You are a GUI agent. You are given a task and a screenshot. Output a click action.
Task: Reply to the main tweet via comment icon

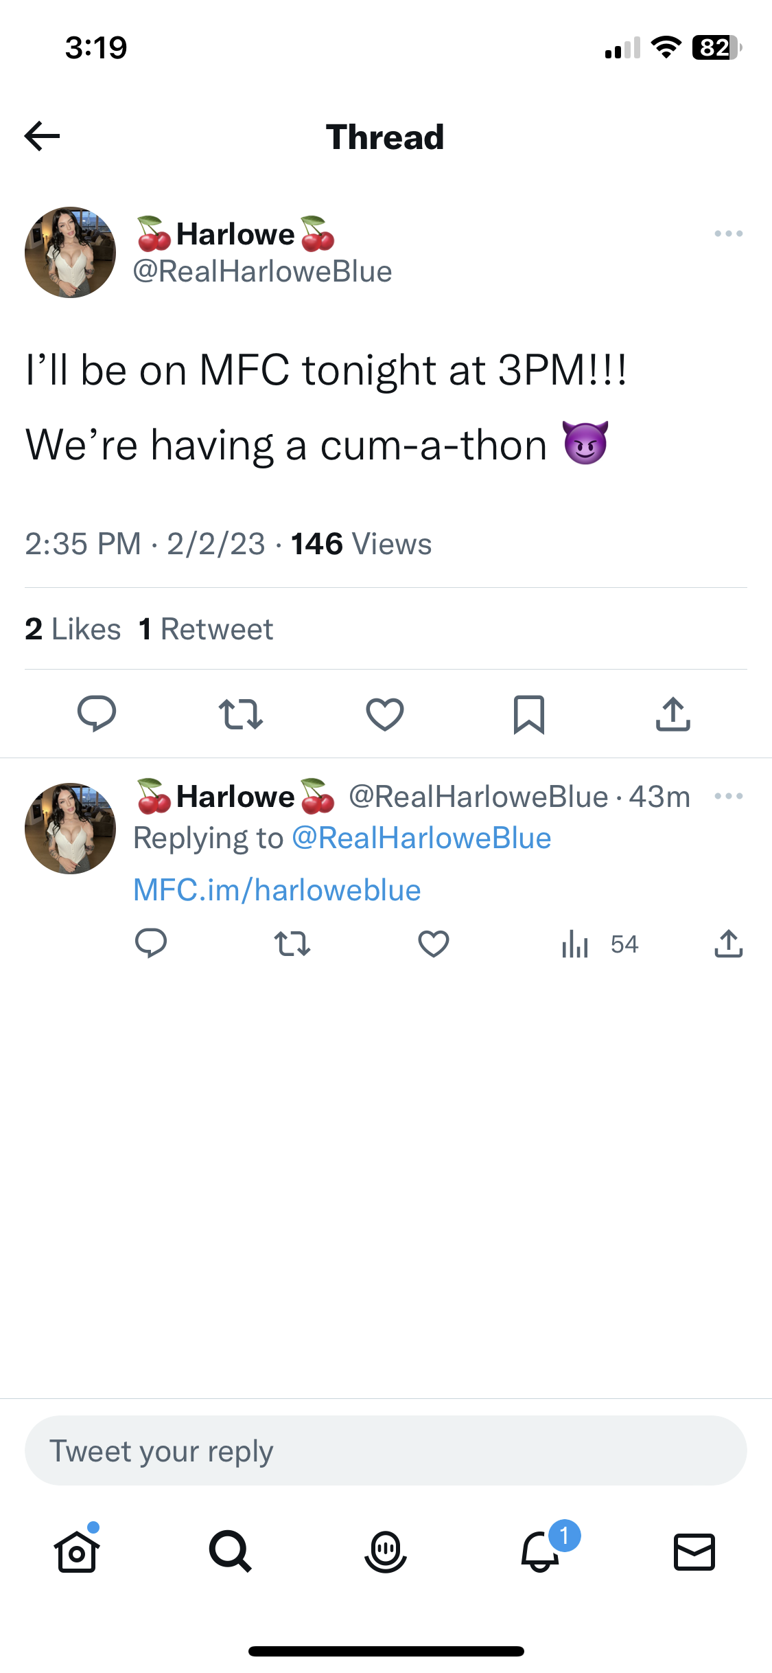click(x=97, y=714)
